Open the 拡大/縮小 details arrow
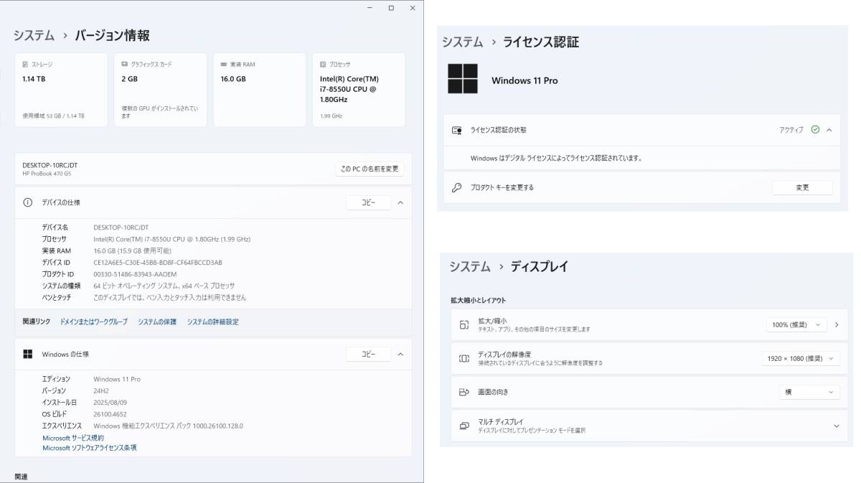Viewport: 861px width, 483px height. tap(836, 324)
